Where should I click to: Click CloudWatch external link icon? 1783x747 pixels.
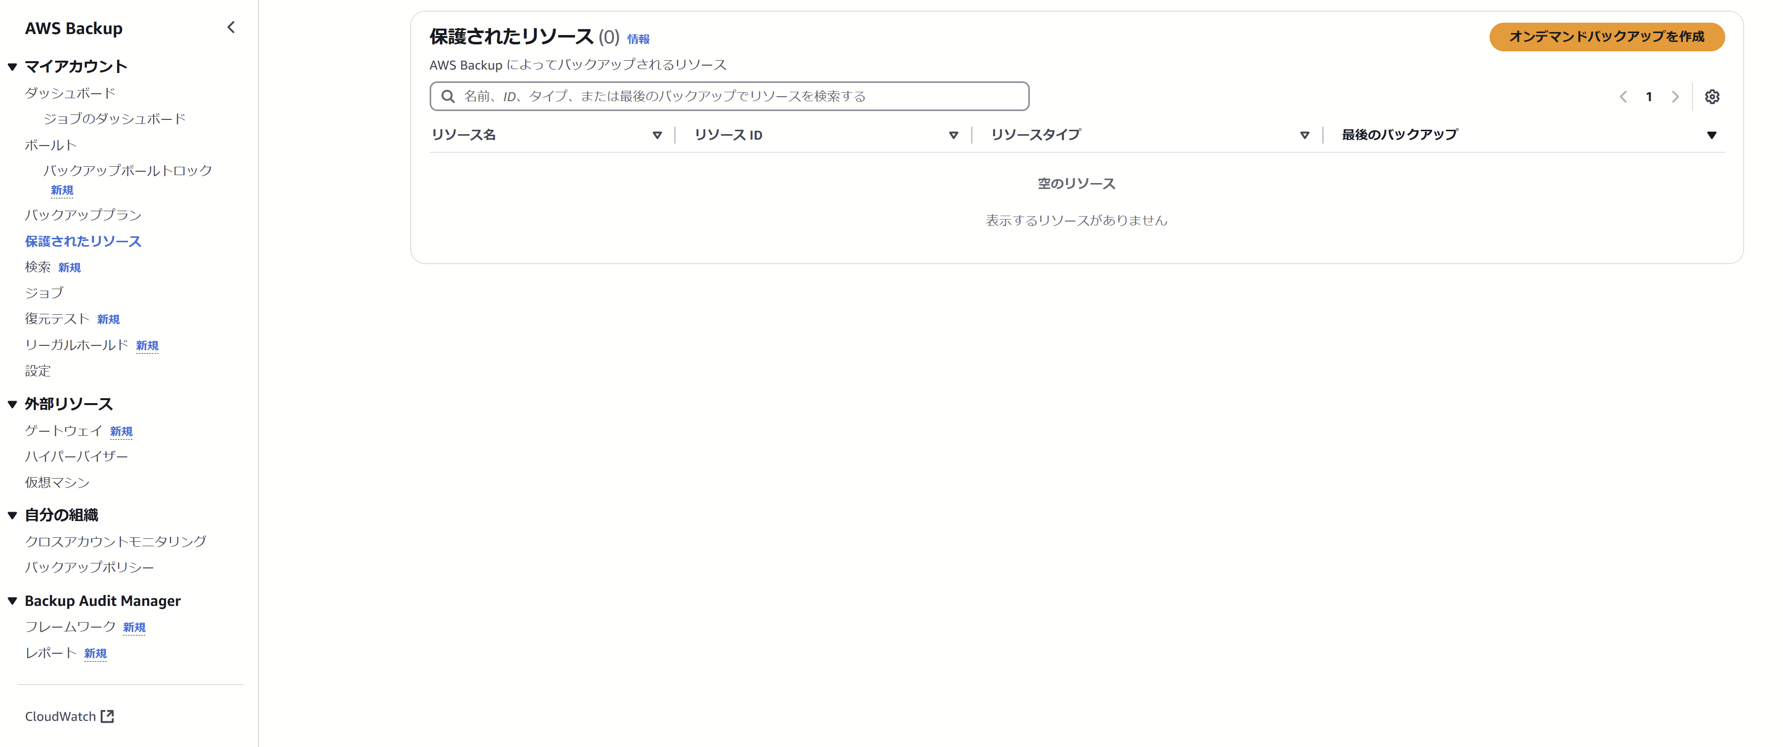click(107, 716)
